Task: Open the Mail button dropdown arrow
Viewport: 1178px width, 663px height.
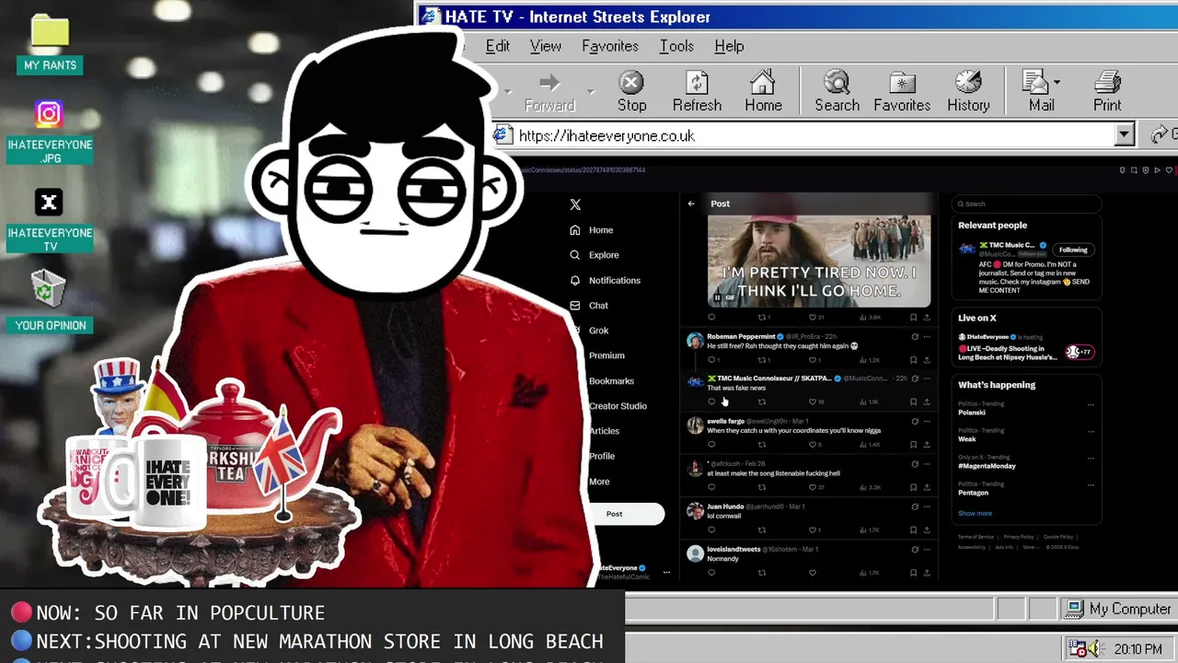Action: pyautogui.click(x=1057, y=83)
